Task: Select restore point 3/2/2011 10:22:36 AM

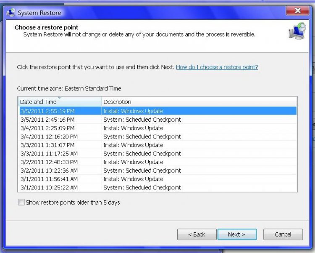Action: pos(157,170)
